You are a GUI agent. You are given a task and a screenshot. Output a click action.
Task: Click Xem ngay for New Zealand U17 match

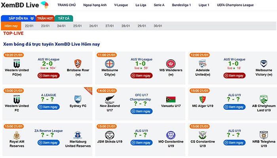(142, 111)
